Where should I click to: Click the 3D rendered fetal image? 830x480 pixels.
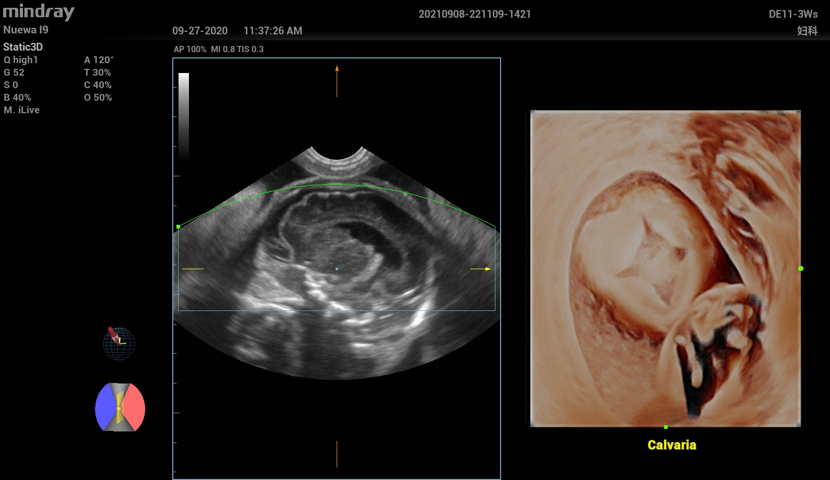coord(666,268)
